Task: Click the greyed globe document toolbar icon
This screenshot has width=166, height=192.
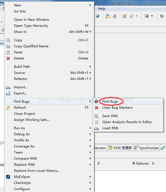Action: (132, 16)
